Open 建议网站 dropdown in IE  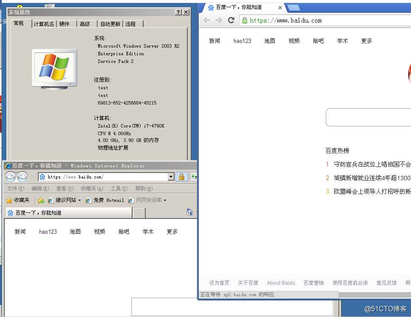coord(65,200)
